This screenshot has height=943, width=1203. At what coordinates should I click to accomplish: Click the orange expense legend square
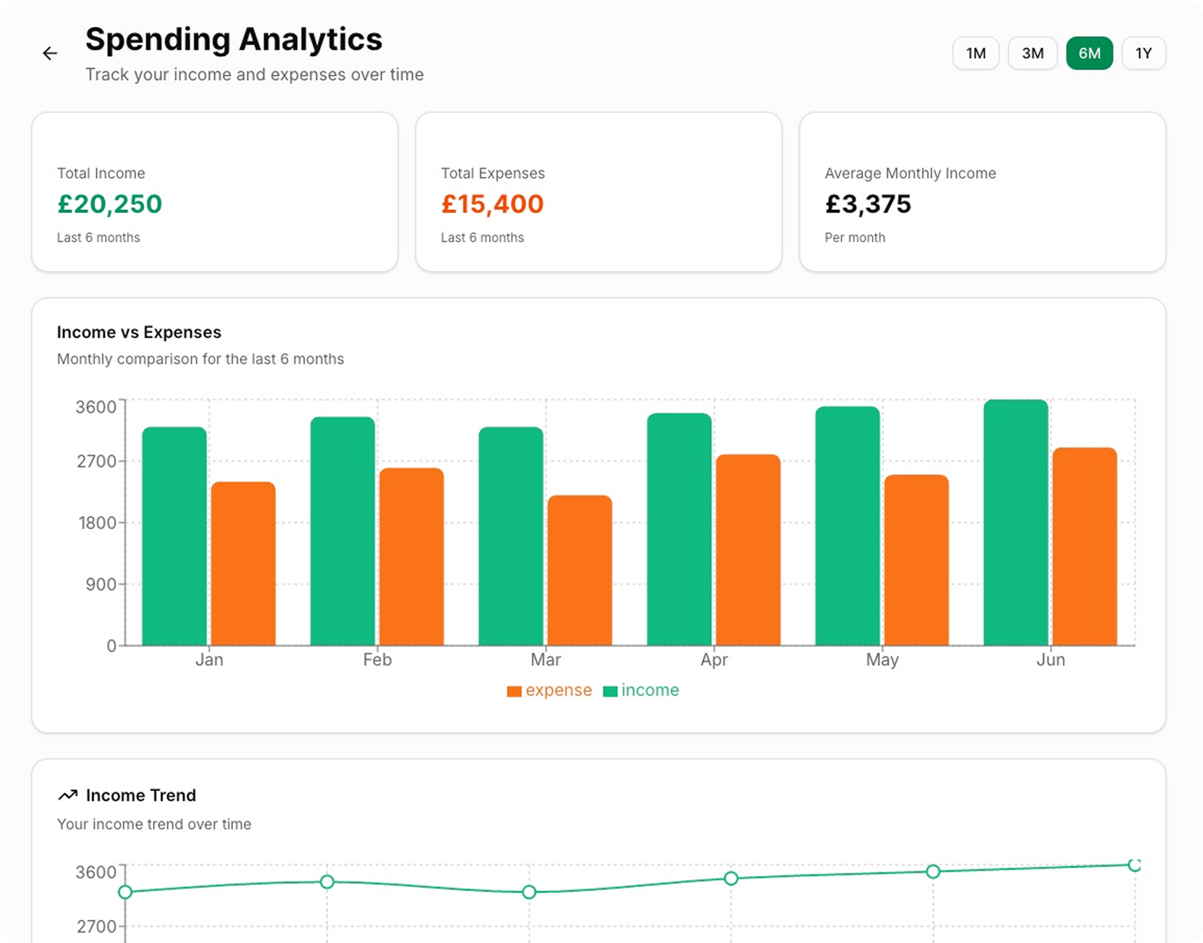[x=514, y=690]
